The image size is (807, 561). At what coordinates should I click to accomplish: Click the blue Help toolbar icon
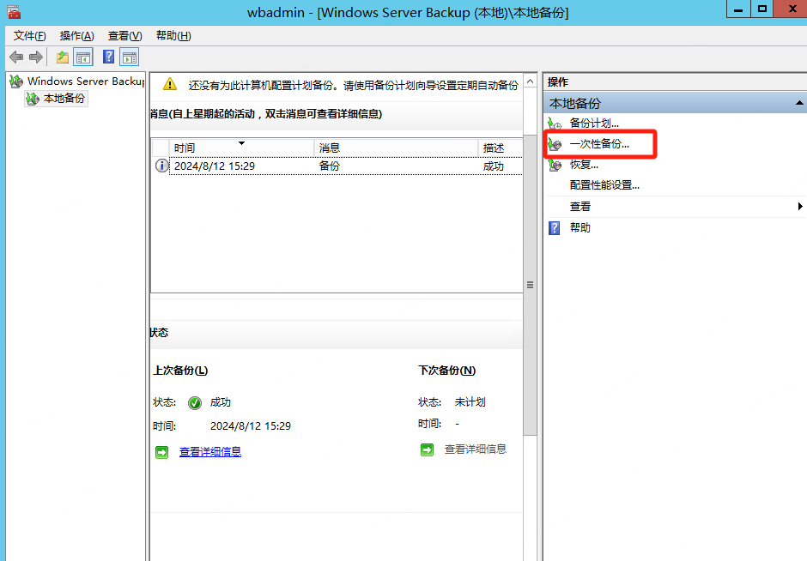108,57
